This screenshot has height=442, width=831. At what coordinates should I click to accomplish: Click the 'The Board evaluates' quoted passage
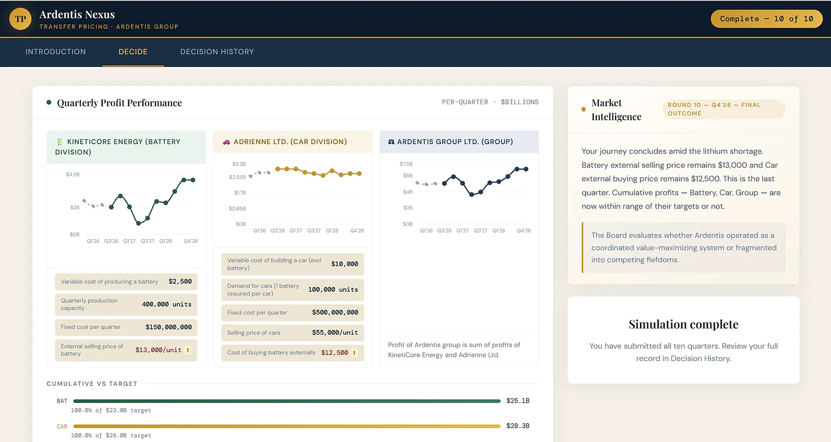pyautogui.click(x=684, y=247)
